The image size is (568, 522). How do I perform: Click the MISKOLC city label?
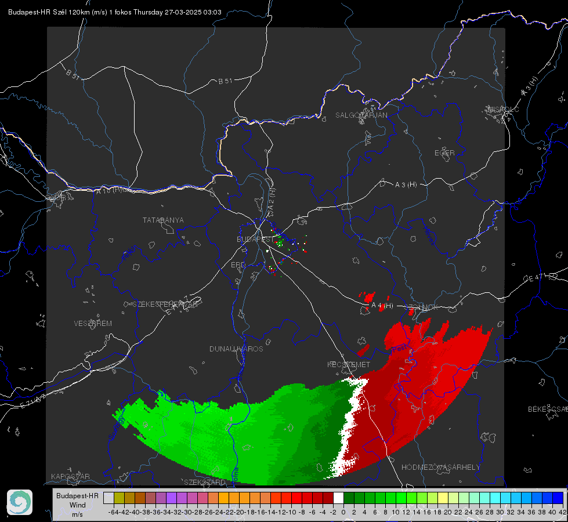coord(503,110)
